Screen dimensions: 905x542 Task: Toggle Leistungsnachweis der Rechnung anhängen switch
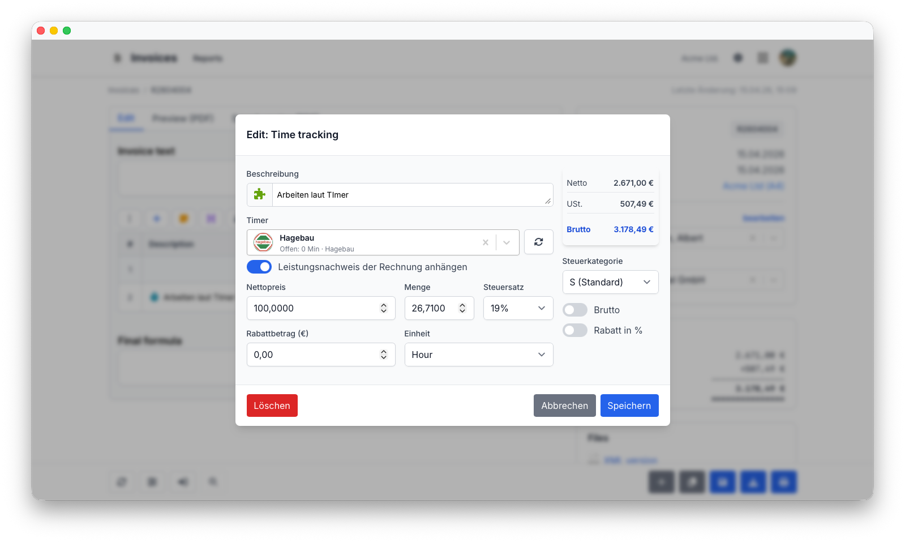[x=259, y=267]
